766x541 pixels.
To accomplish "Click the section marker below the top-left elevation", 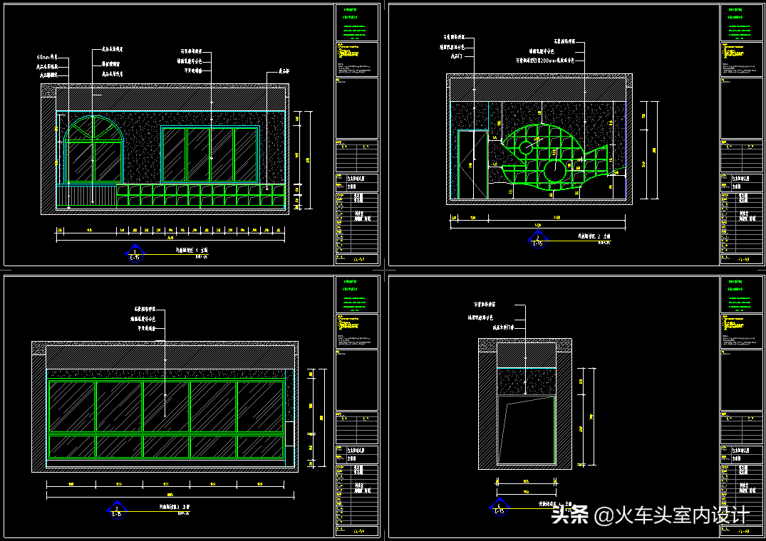I will [135, 253].
